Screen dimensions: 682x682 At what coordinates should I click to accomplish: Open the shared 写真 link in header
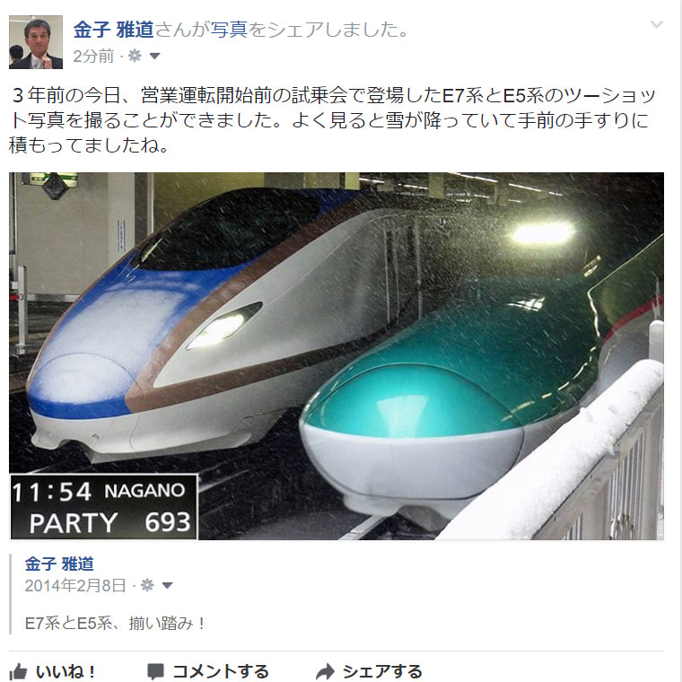tap(229, 30)
